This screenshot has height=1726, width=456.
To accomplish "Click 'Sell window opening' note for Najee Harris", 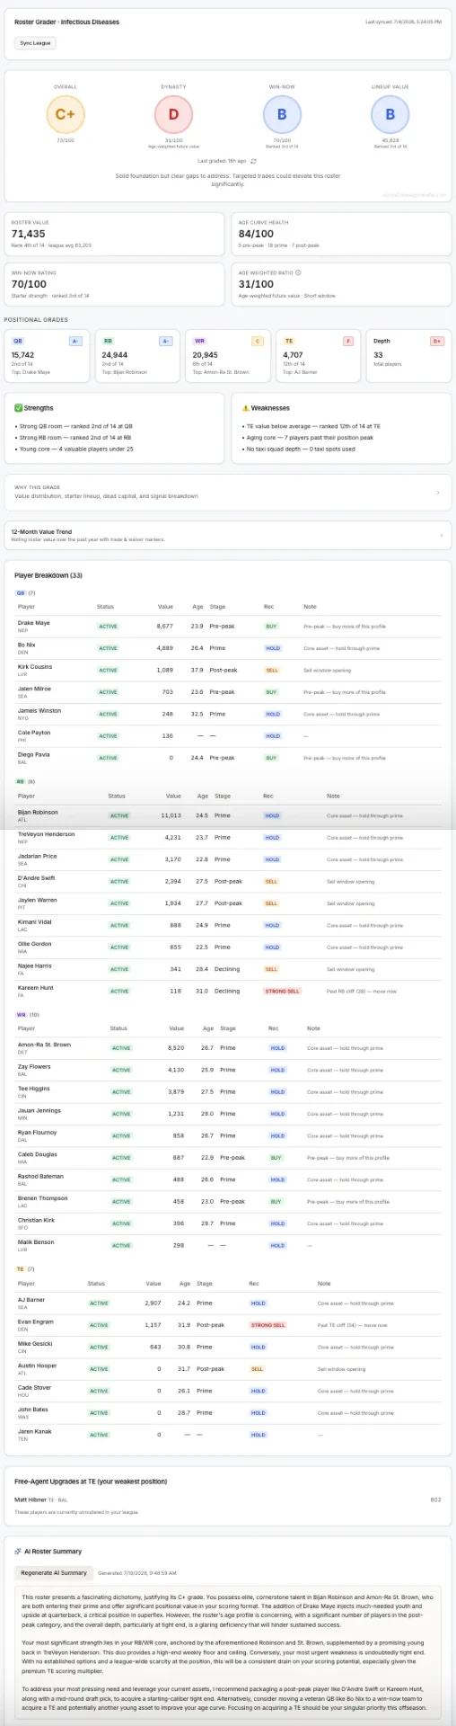I will tap(351, 969).
